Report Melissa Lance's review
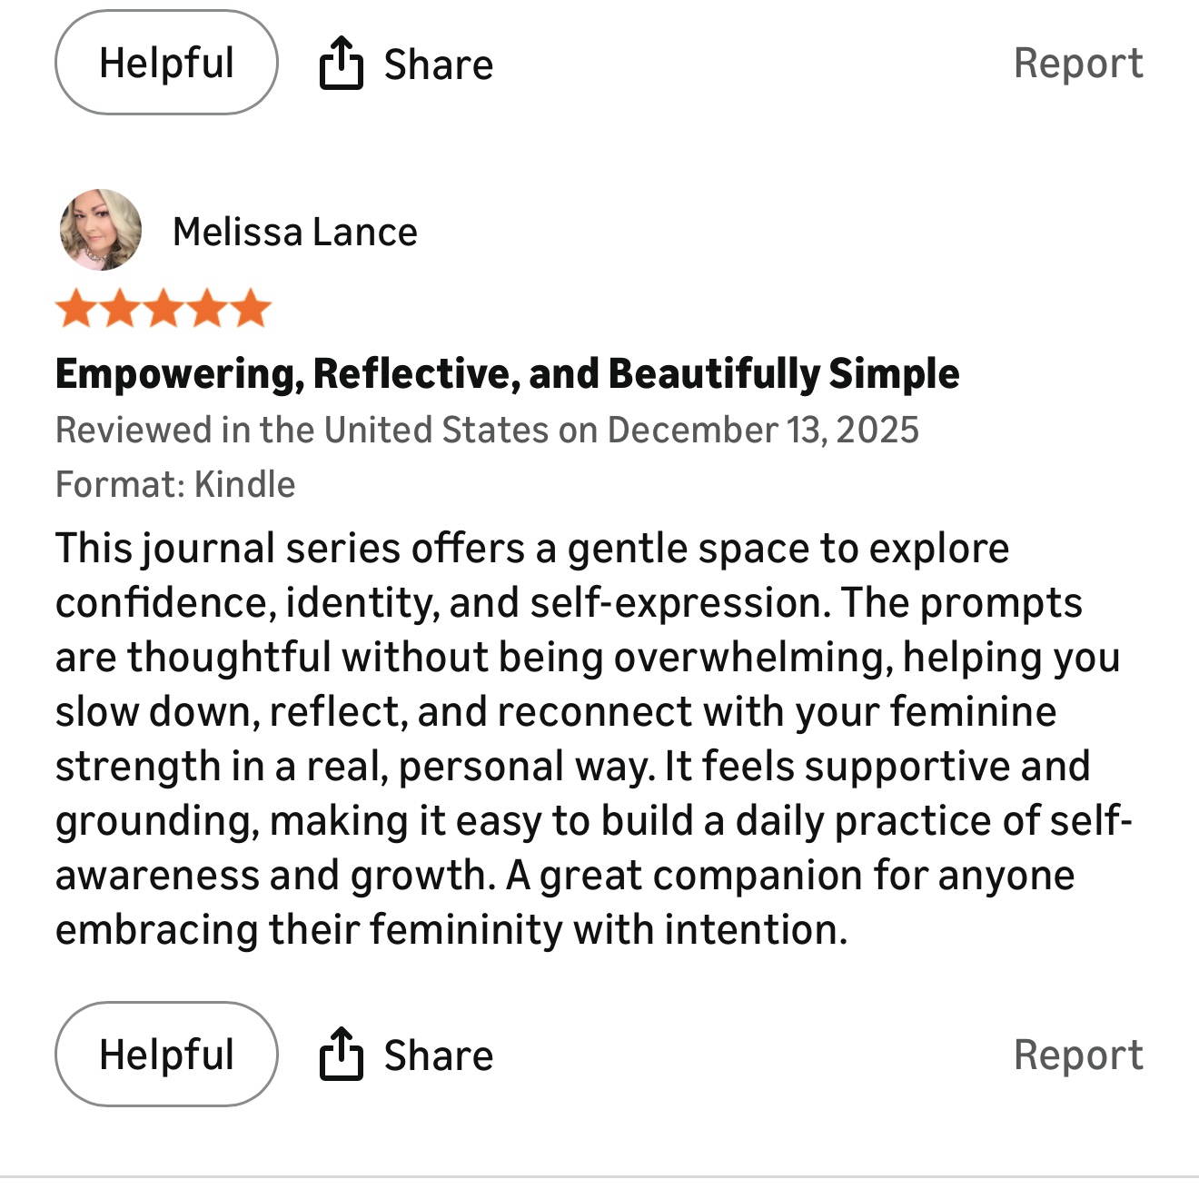Screen dimensions: 1199x1199 click(1078, 1055)
